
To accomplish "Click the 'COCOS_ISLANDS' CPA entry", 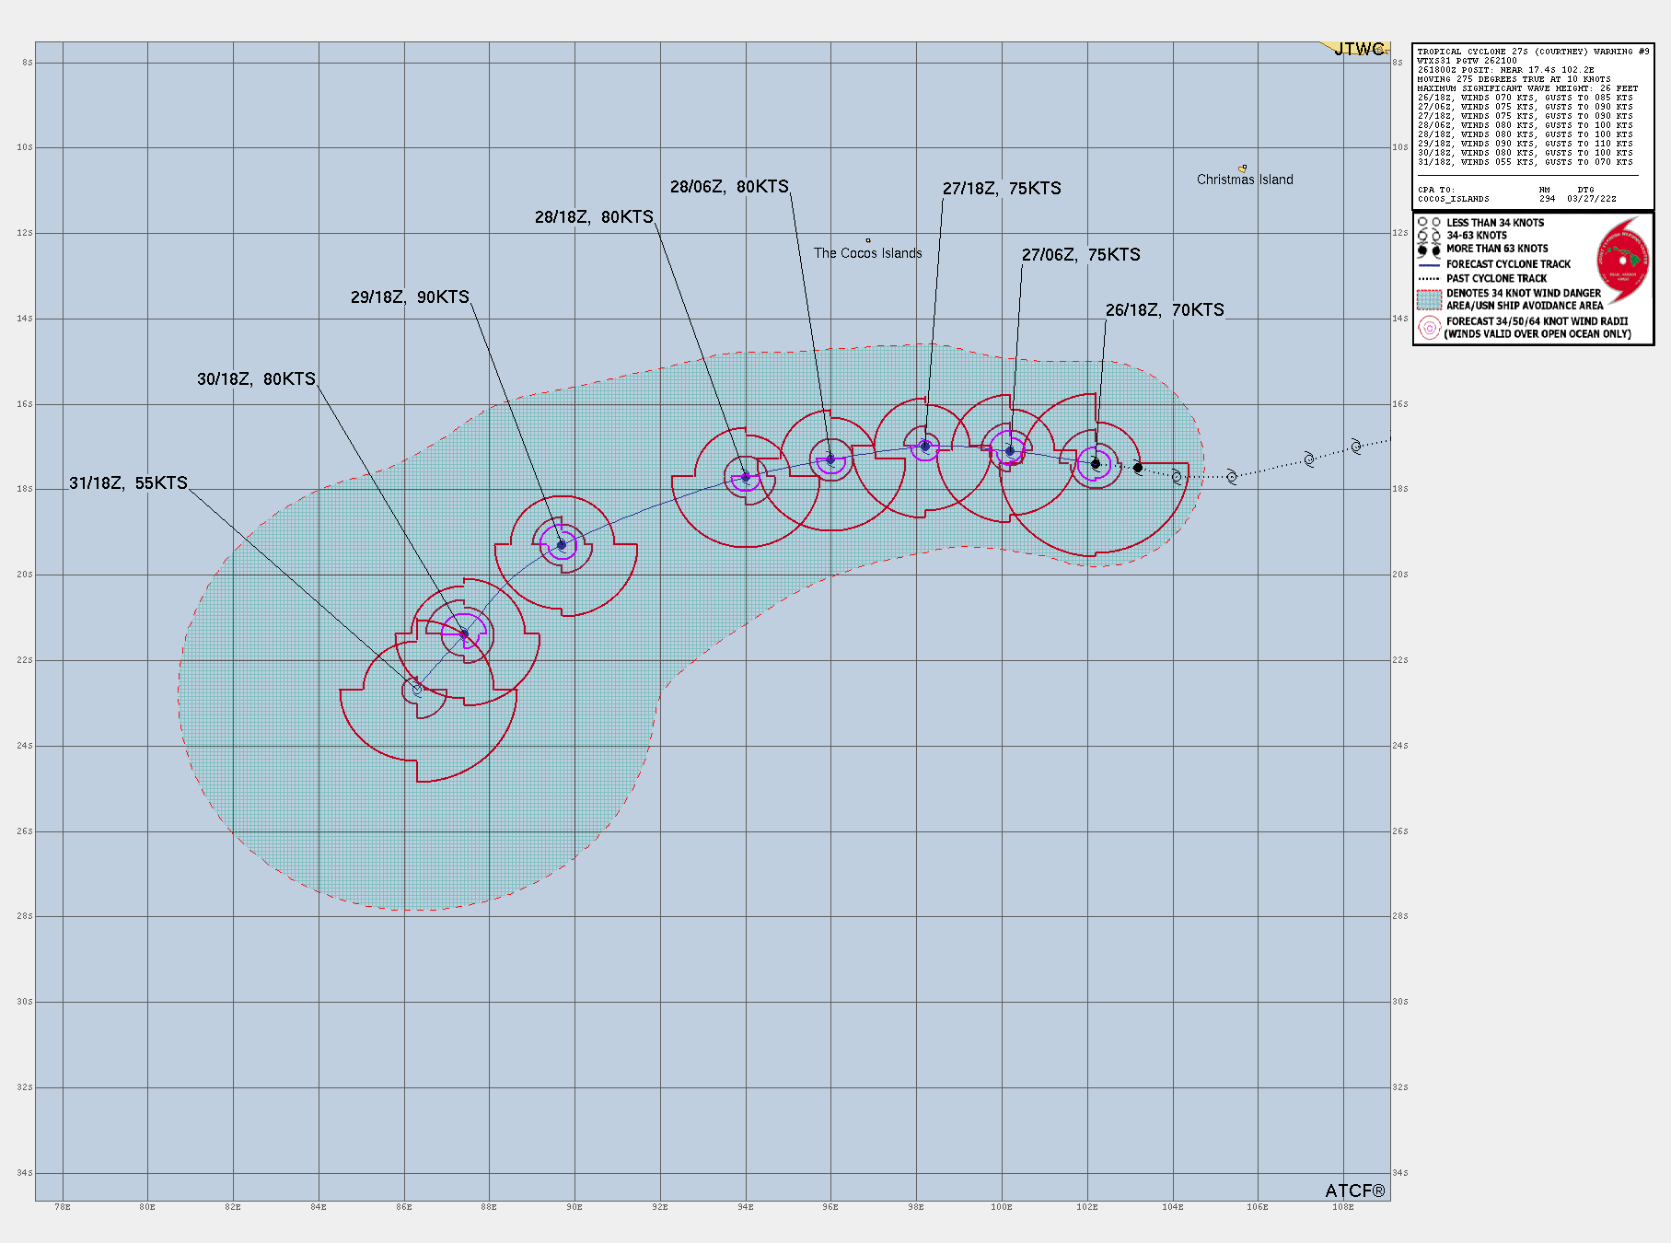I will coord(1453,199).
